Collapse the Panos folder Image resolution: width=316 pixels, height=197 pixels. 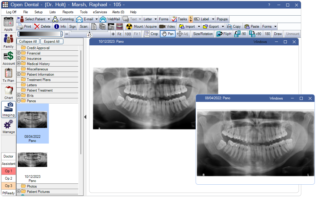pyautogui.click(x=19, y=101)
